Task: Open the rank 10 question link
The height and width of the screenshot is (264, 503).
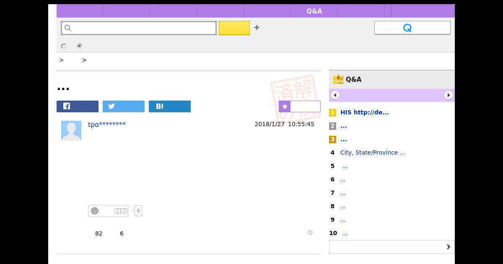Action: point(345,233)
